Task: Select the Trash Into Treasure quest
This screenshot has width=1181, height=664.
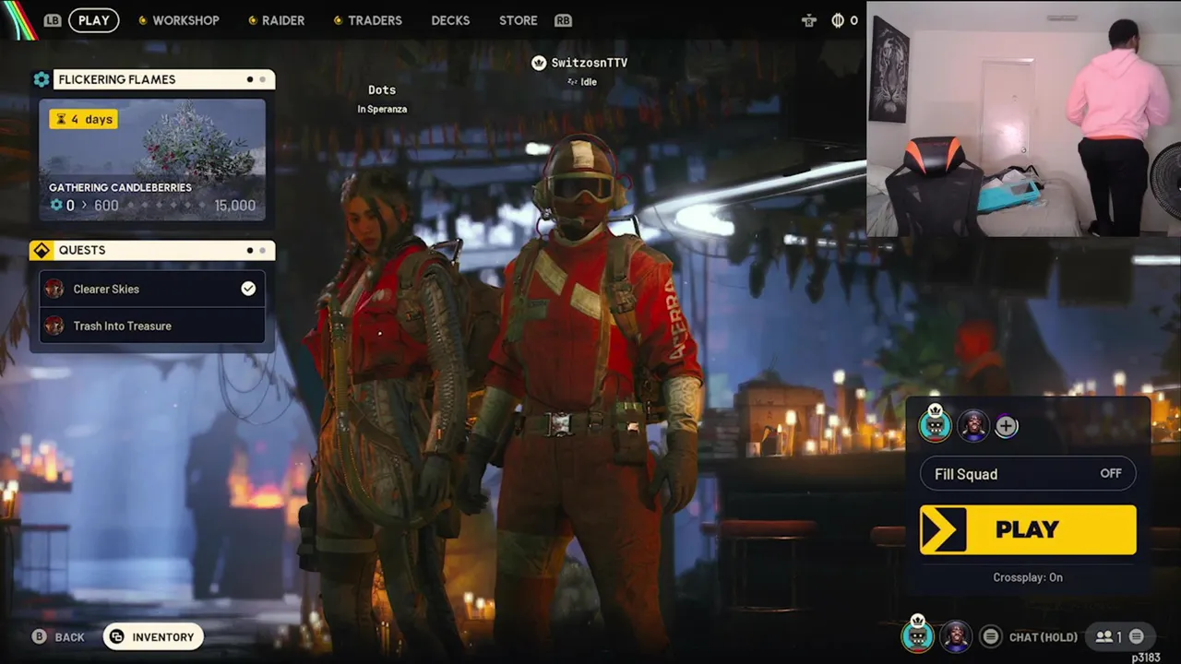Action: pos(152,326)
